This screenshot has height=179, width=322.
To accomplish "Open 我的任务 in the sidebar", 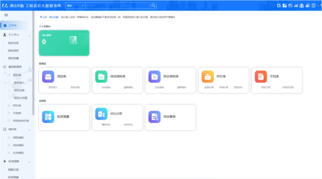I will point(13,43).
